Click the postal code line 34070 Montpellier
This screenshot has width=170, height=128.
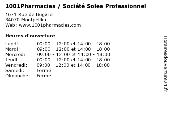point(26,20)
